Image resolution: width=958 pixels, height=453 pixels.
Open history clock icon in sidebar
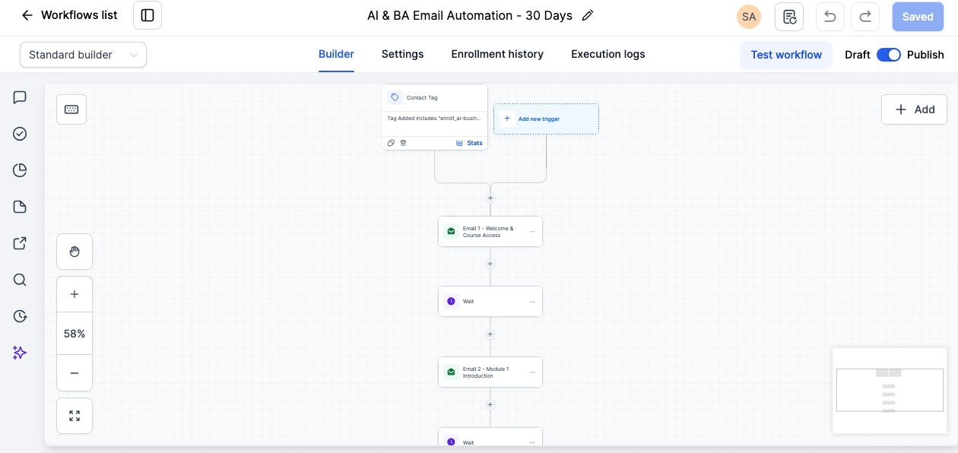pyautogui.click(x=20, y=316)
